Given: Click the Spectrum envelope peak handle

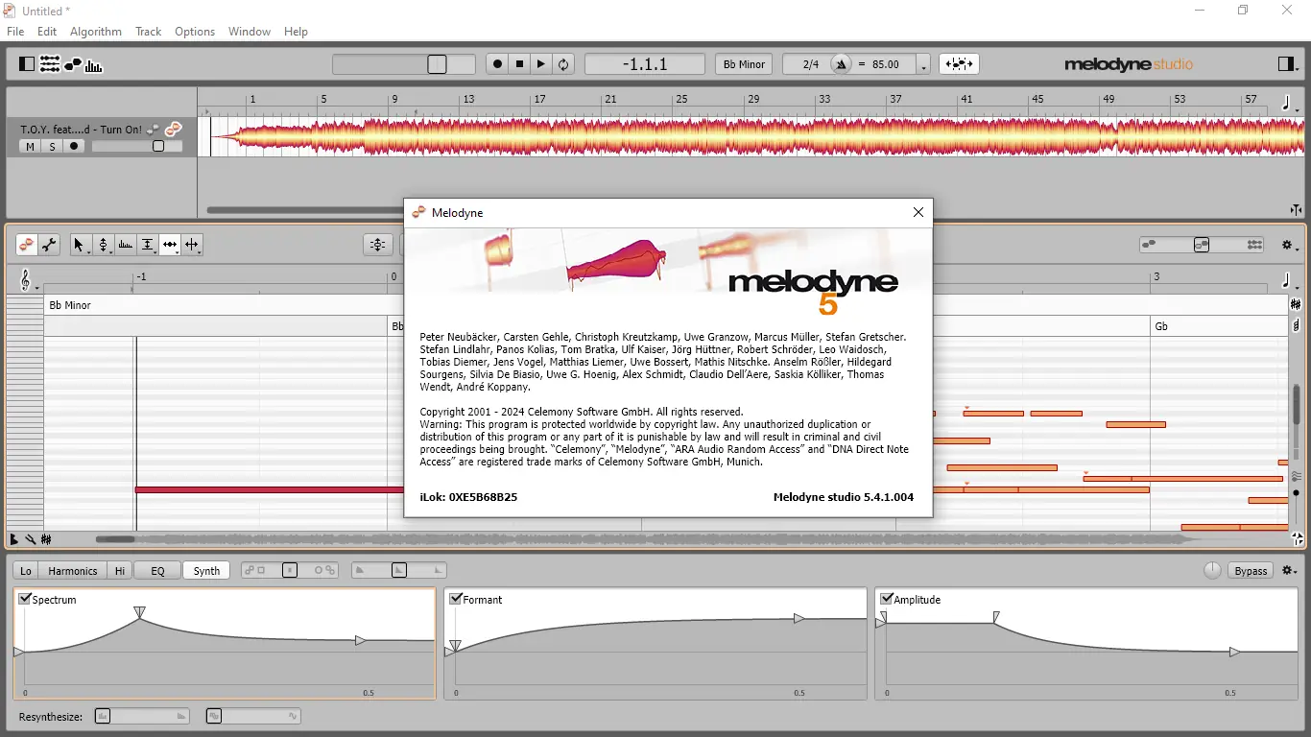Looking at the screenshot, I should coord(140,612).
